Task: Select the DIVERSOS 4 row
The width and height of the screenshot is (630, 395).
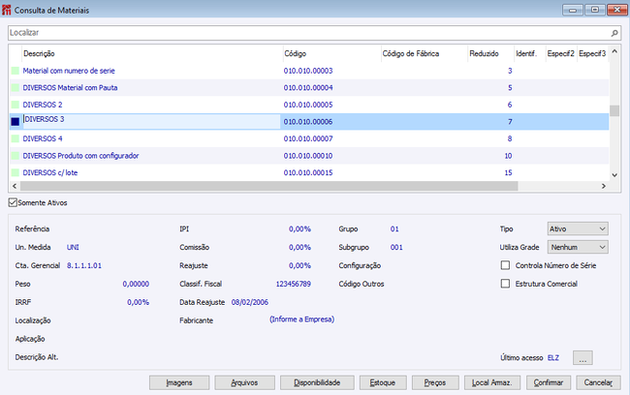Action: [x=308, y=138]
